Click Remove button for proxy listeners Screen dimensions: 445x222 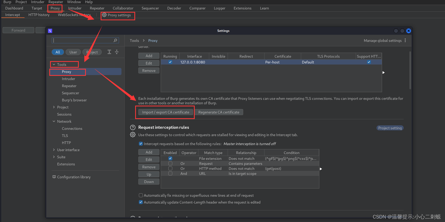149,71
